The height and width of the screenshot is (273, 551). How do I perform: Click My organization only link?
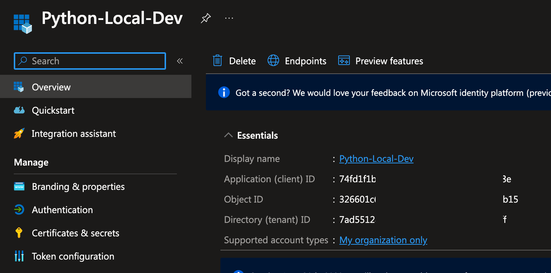click(x=383, y=240)
